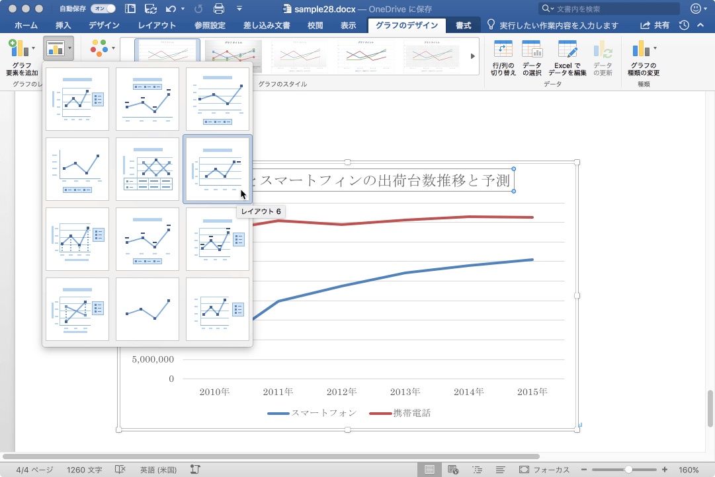Image resolution: width=715 pixels, height=477 pixels.
Task: Select the fourth chart style thumbnail
Action: click(366, 56)
